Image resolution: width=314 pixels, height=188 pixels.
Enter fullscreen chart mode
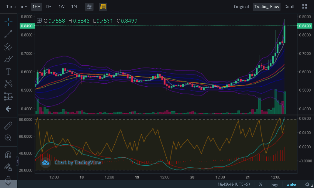click(x=304, y=7)
